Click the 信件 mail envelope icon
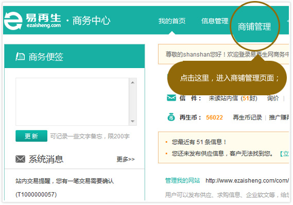Image resolution: width=293 pixels, height=205 pixels. tap(171, 98)
